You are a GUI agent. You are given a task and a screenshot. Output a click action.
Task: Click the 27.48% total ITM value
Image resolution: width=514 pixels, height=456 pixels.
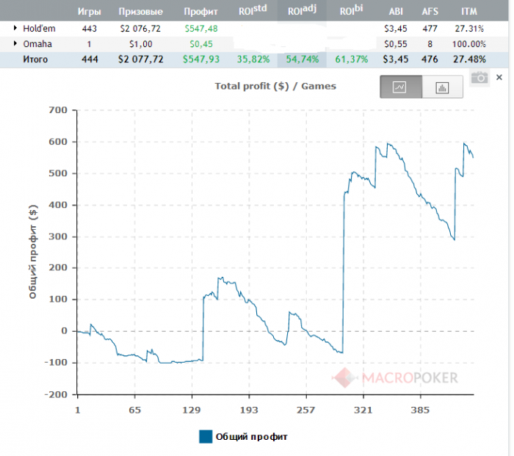469,59
